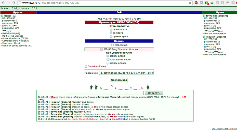Click 'Неизвестное оружие' under Heburan
This screenshot has width=237, height=138.
pos(215,55)
